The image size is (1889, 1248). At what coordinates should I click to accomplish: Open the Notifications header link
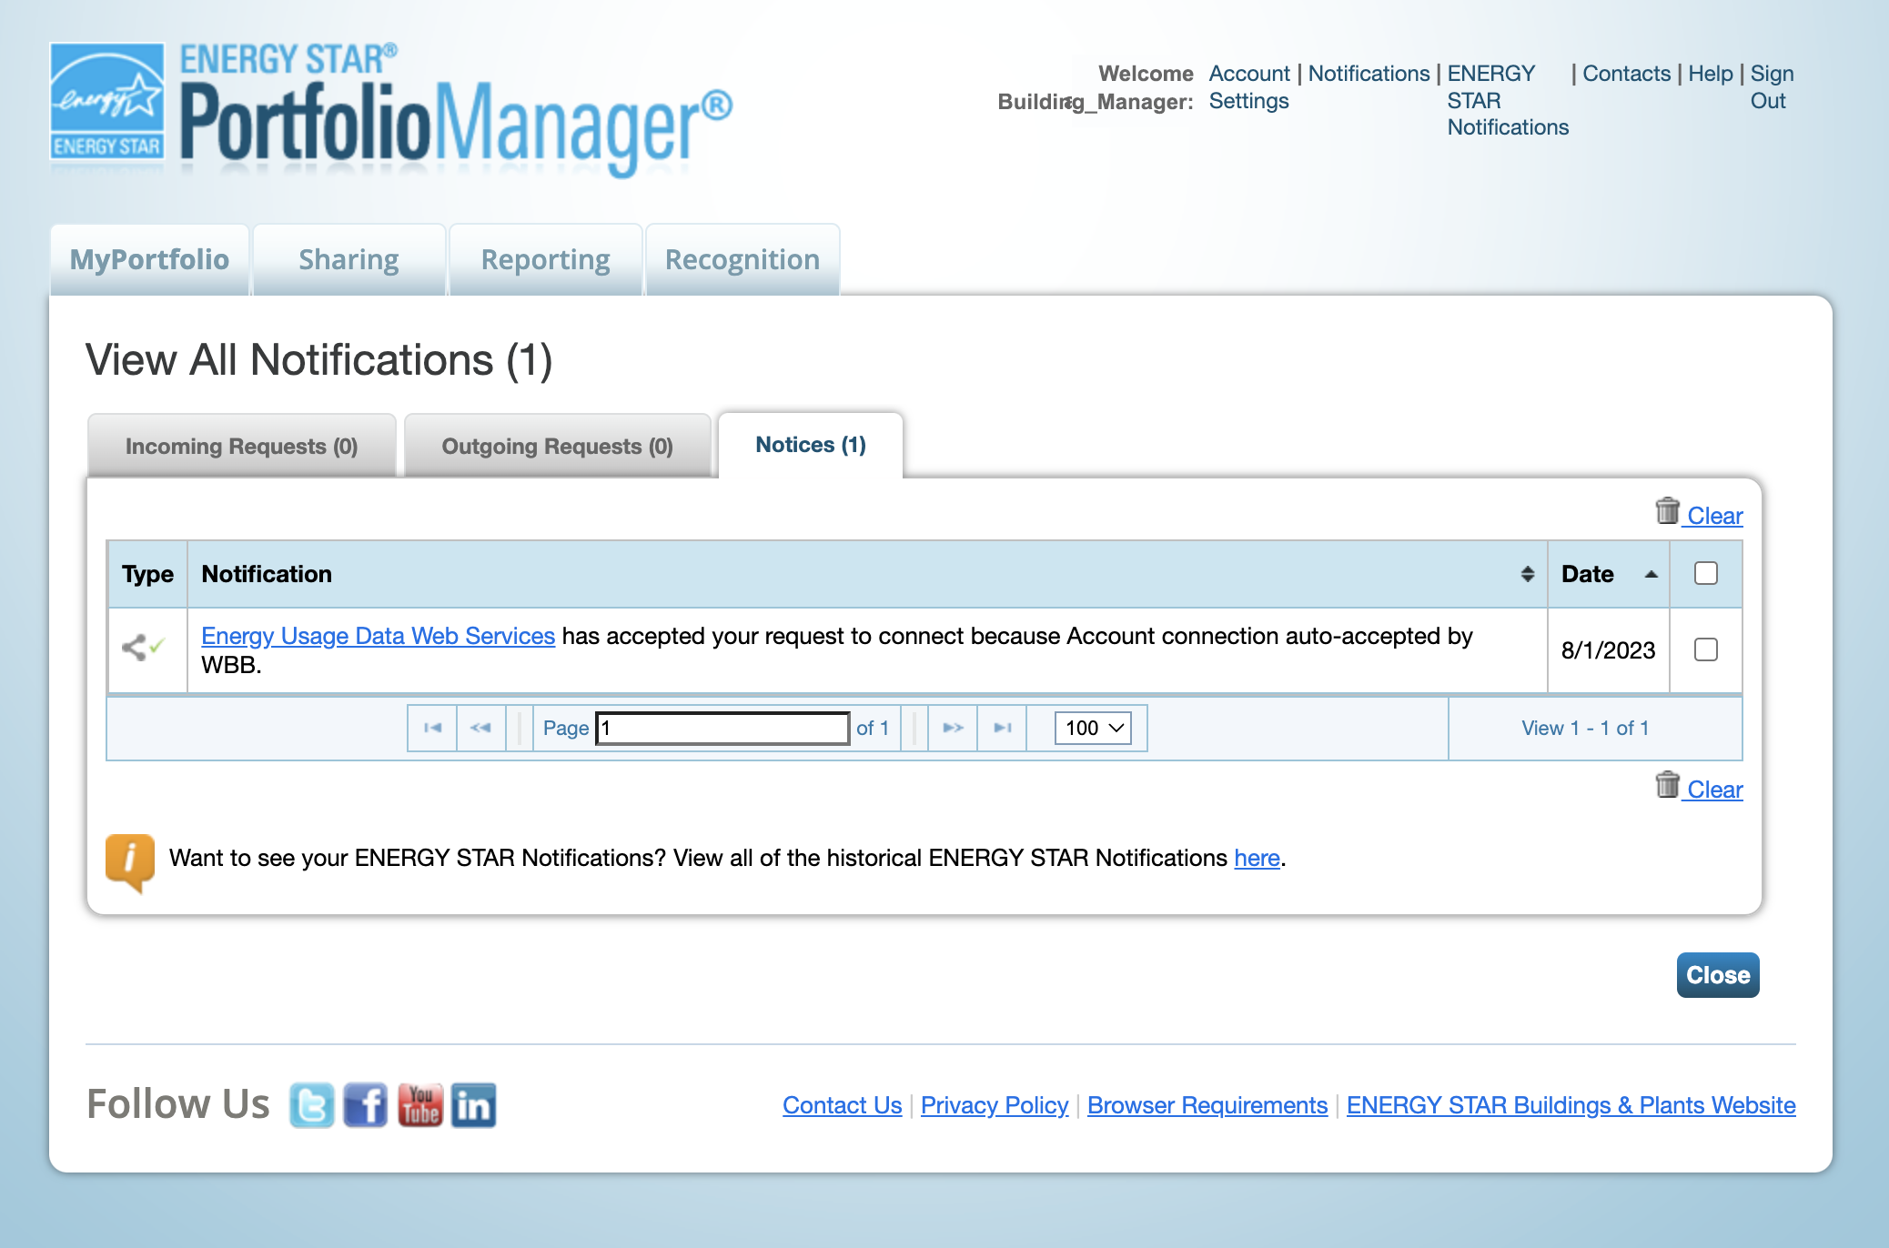pyautogui.click(x=1369, y=74)
